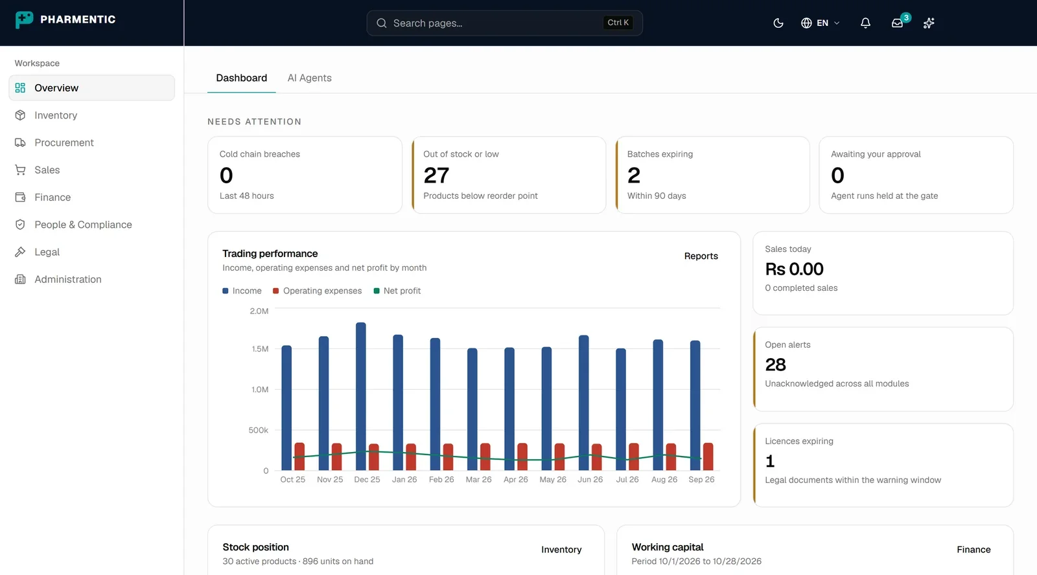
Task: Click the 'Trading performance' heading
Action: [270, 254]
